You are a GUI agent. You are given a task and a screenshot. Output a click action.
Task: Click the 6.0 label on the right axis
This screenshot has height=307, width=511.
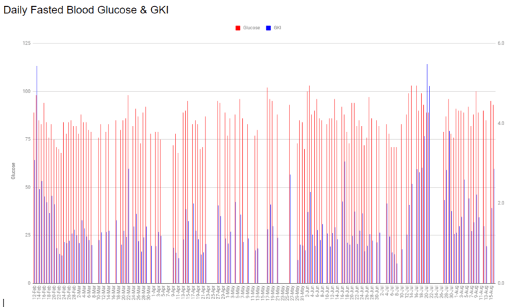tap(501, 43)
